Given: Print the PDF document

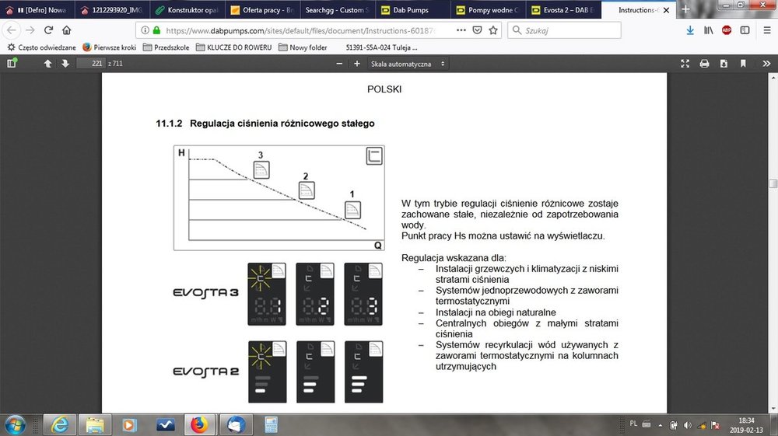Looking at the screenshot, I should [x=704, y=64].
